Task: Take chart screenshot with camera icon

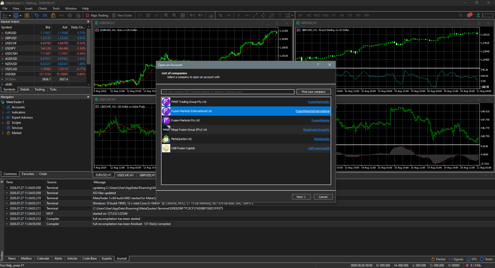Action: pos(211,15)
